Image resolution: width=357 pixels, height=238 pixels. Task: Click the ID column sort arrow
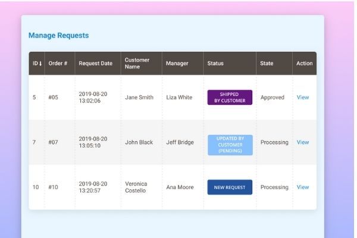click(x=40, y=64)
